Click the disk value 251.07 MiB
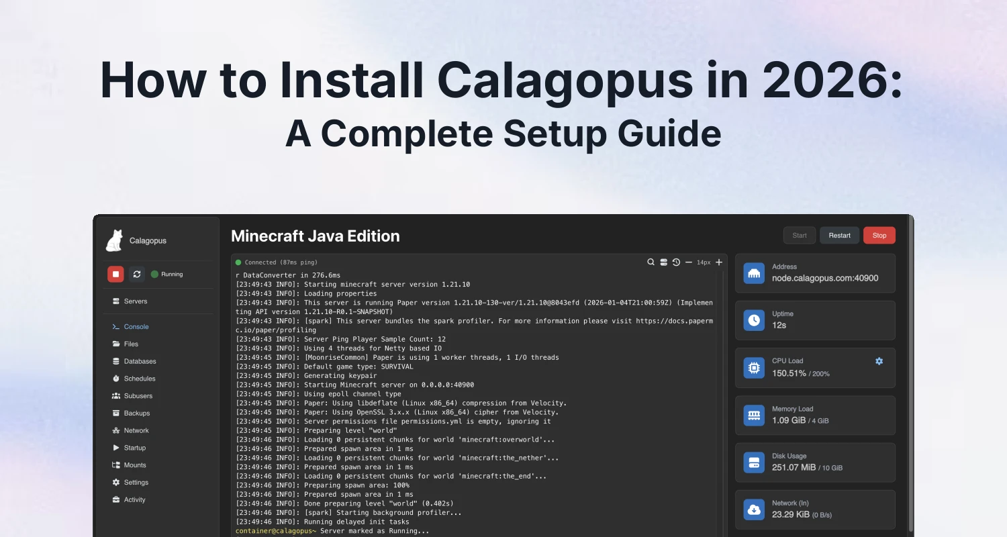Viewport: 1007px width, 537px height. [x=794, y=467]
